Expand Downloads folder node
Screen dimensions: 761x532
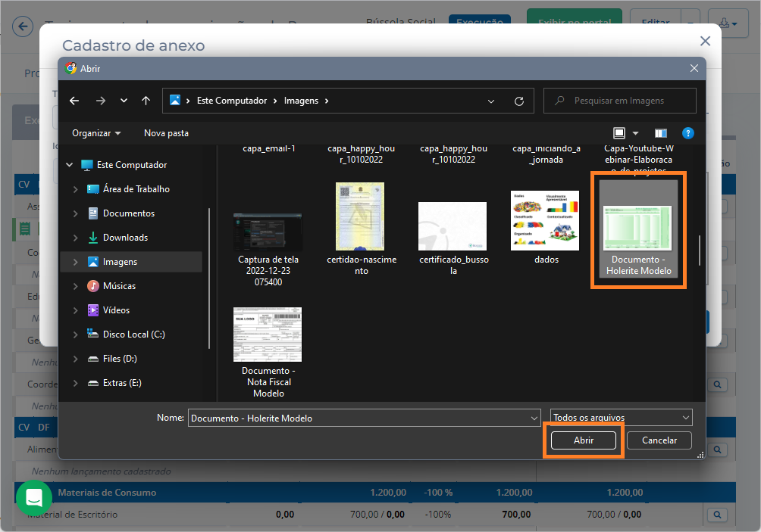pos(75,238)
